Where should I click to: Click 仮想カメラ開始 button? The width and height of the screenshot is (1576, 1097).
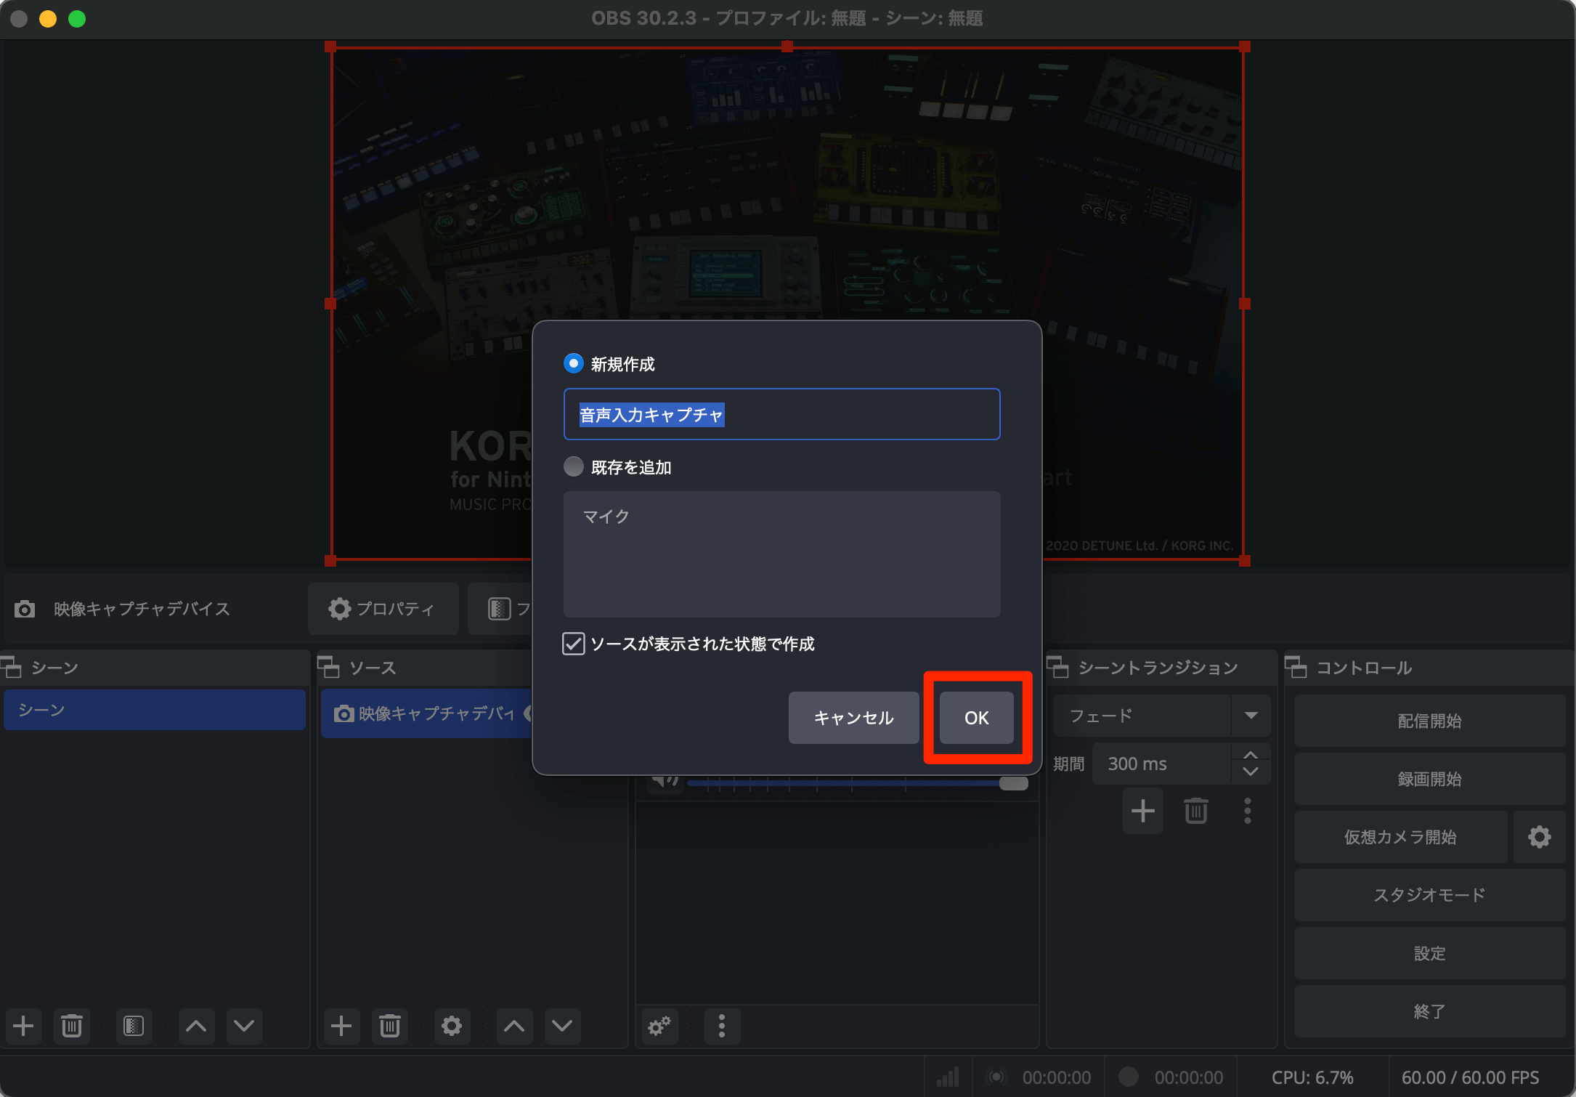pos(1400,837)
